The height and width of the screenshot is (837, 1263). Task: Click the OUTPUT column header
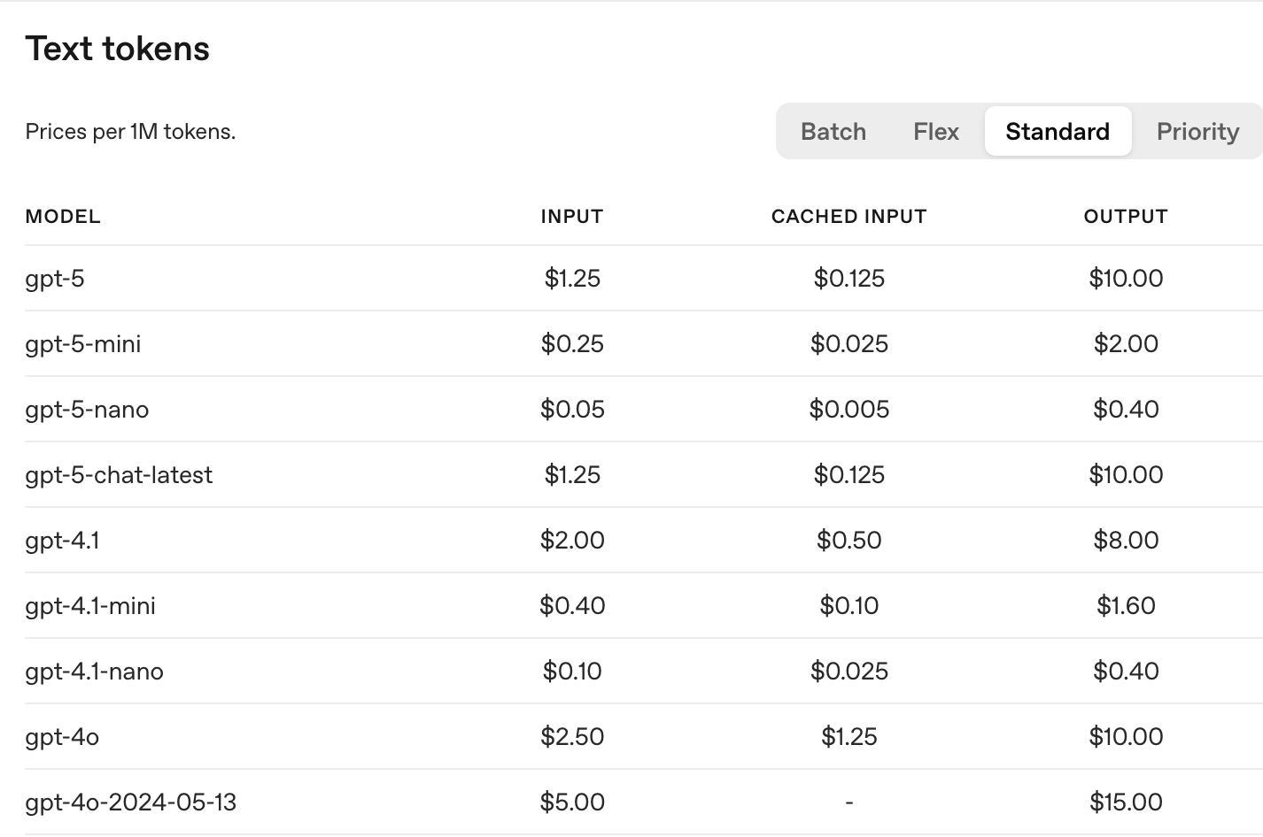1126,217
